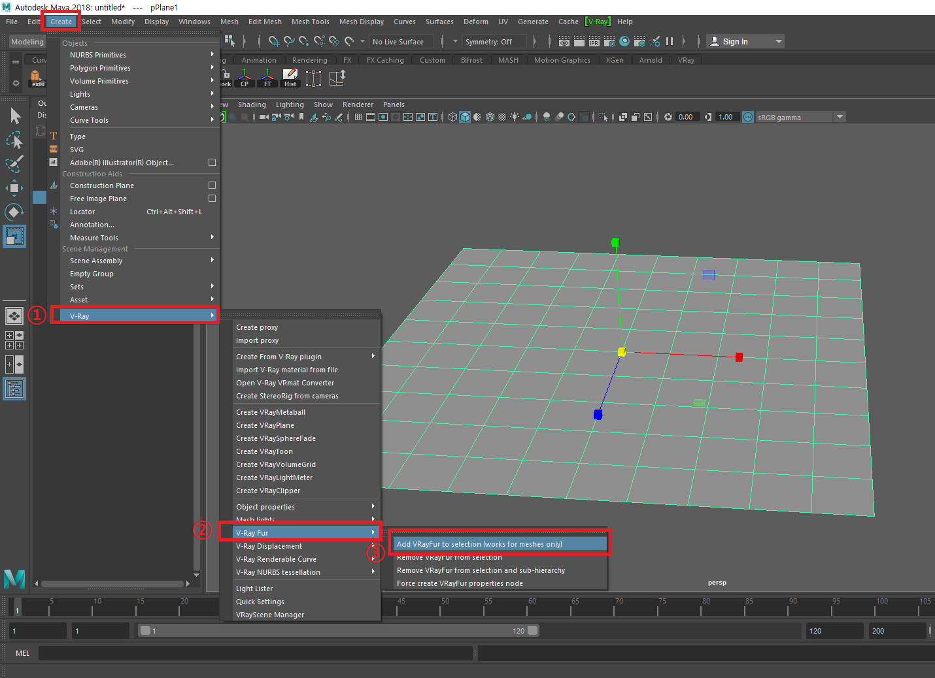Open Free Image Plane option box
Image resolution: width=935 pixels, height=678 pixels.
click(x=212, y=198)
